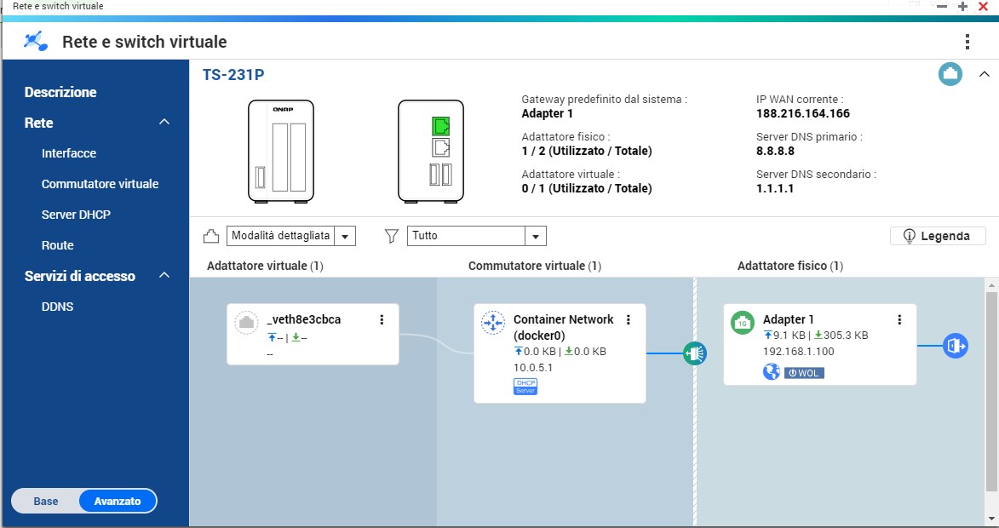Open the Tutto filter dropdown
Screen dimensions: 999x528
477,236
